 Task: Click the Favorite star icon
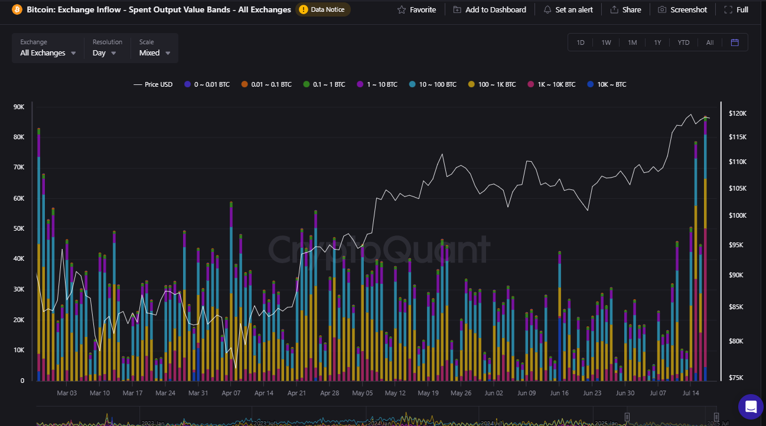[402, 10]
